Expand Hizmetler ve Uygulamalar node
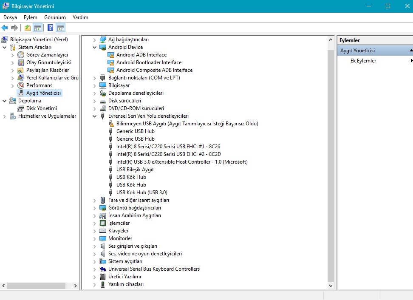Viewport: 413px width, 300px height. (5, 116)
